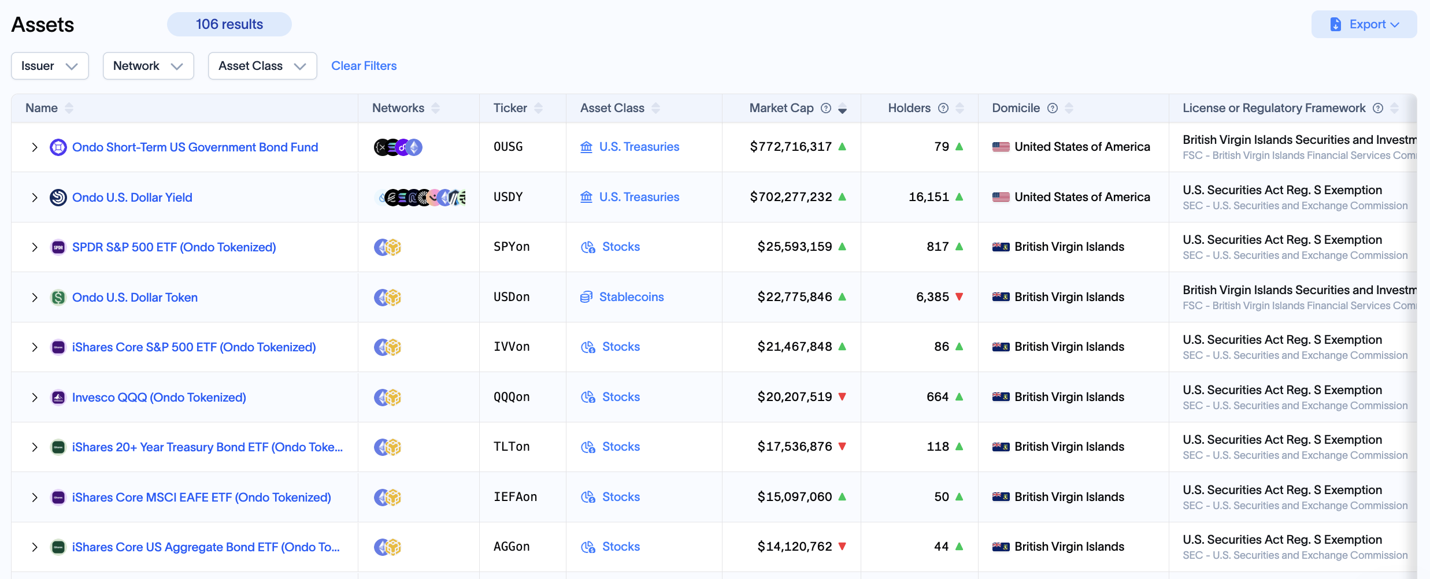Click the Stablecoins asset class link

631,297
